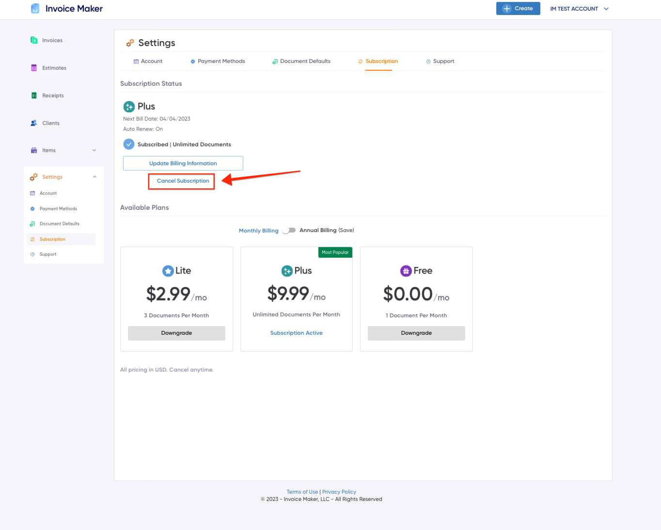Click the Subscription icon in sidebar submenu
The width and height of the screenshot is (661, 530).
pyautogui.click(x=32, y=239)
